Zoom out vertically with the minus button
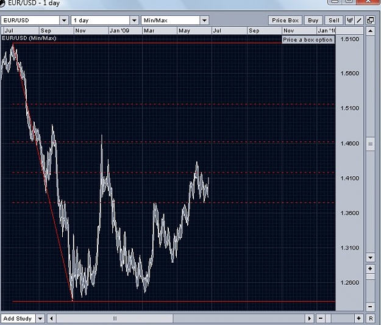This screenshot has height=325, width=381. pyautogui.click(x=370, y=307)
